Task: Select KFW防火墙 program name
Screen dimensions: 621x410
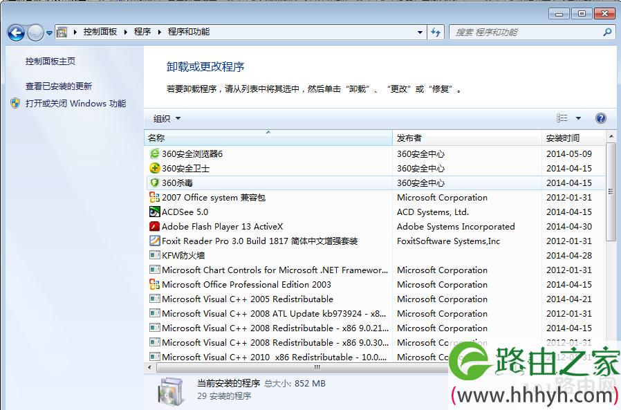Action: (183, 256)
